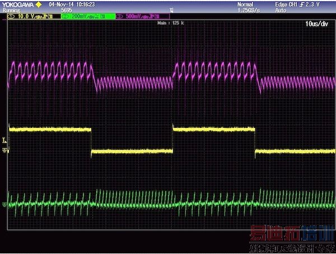Click the 'Edge CH1' trigger type readout
This screenshot has width=336, height=254.
pyautogui.click(x=286, y=4)
